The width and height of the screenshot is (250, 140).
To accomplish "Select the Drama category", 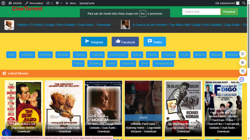I will [x=137, y=55].
